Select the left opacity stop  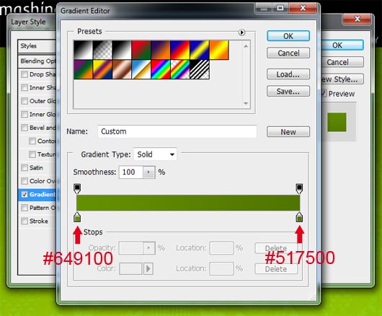pos(77,189)
